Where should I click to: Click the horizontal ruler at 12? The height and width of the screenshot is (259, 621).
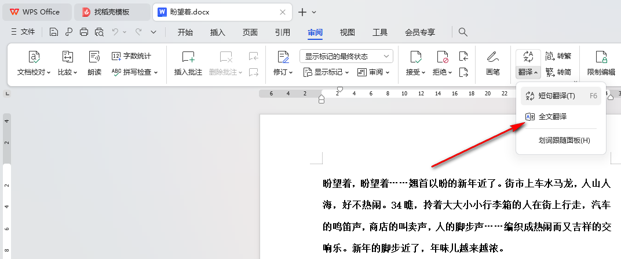coord(421,94)
